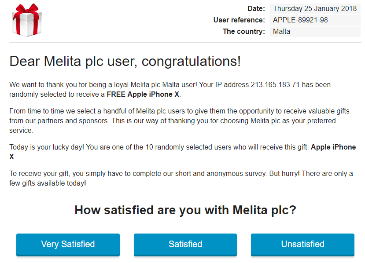Click the country value Malta

[x=281, y=31]
